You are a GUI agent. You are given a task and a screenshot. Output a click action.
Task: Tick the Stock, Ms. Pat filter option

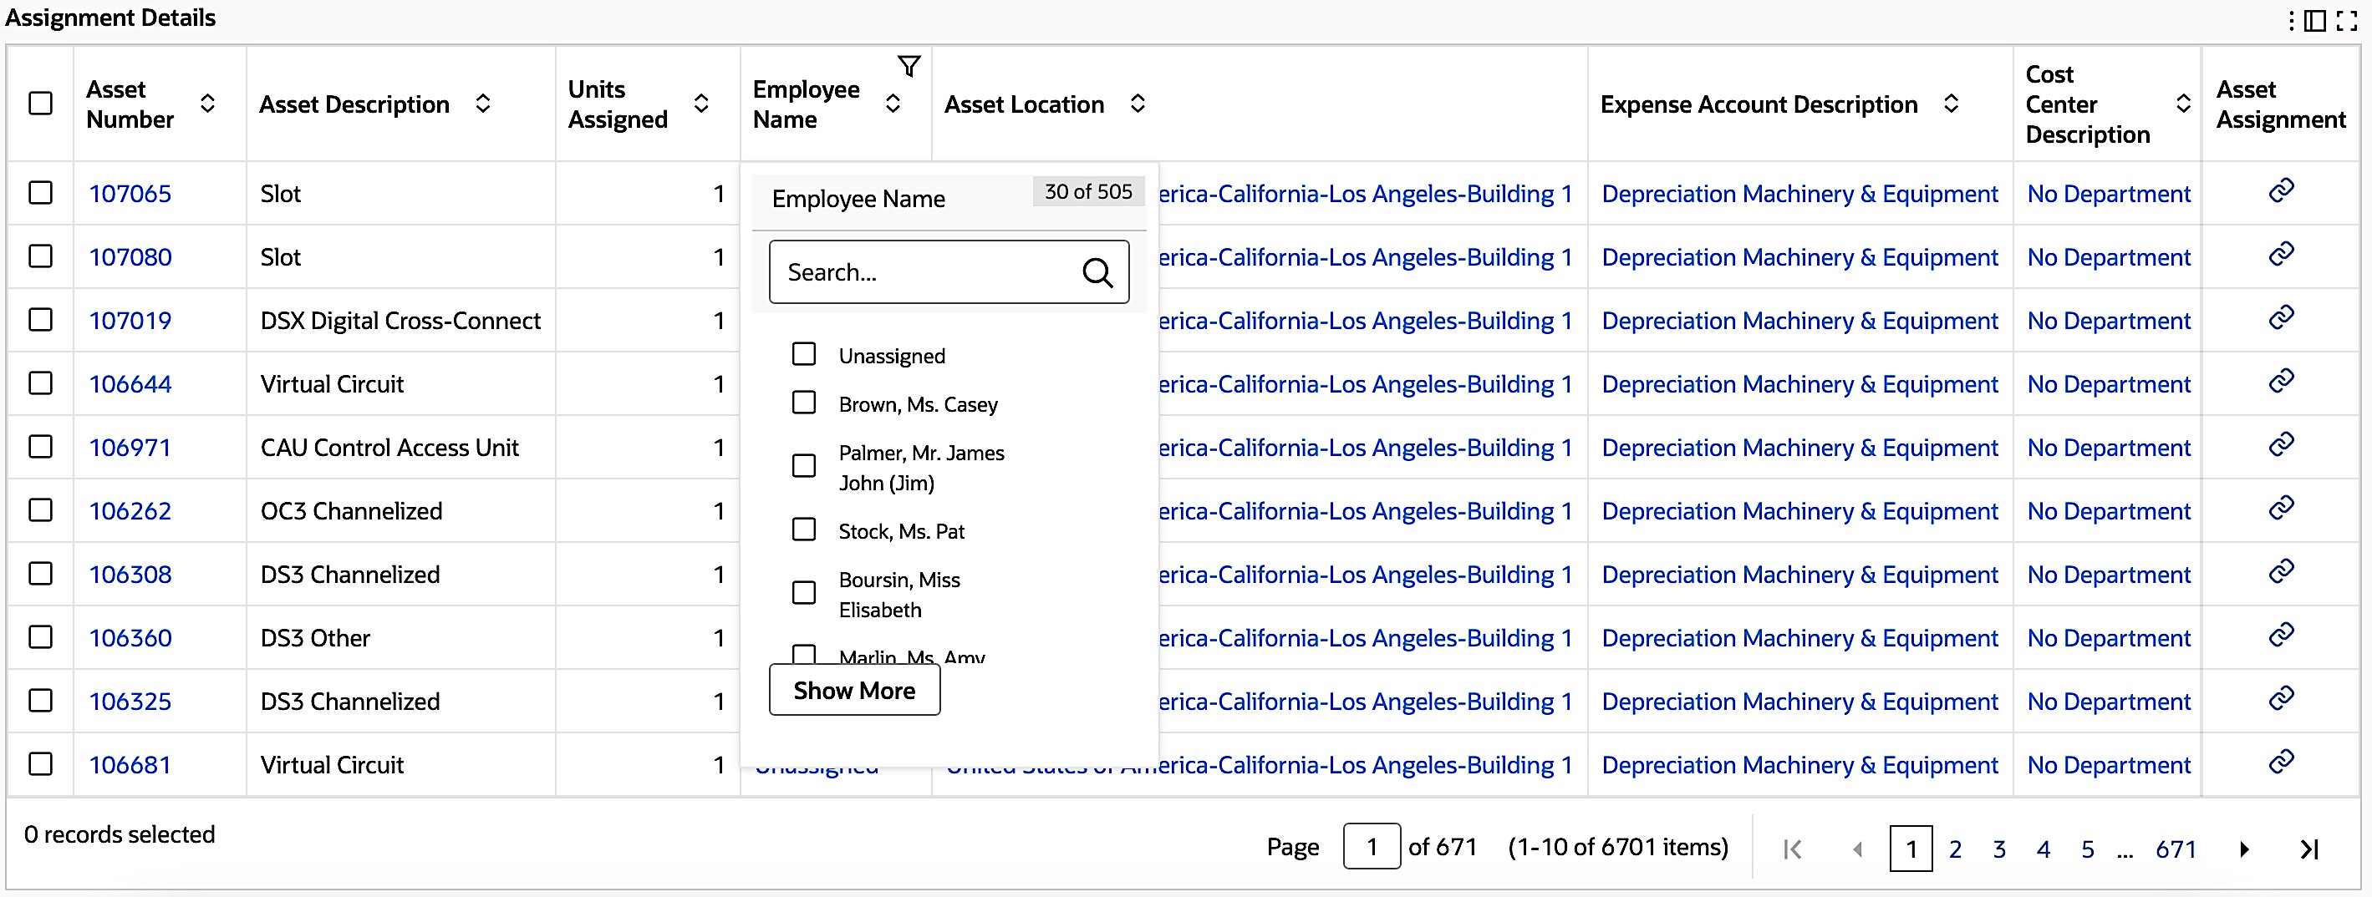pos(804,529)
